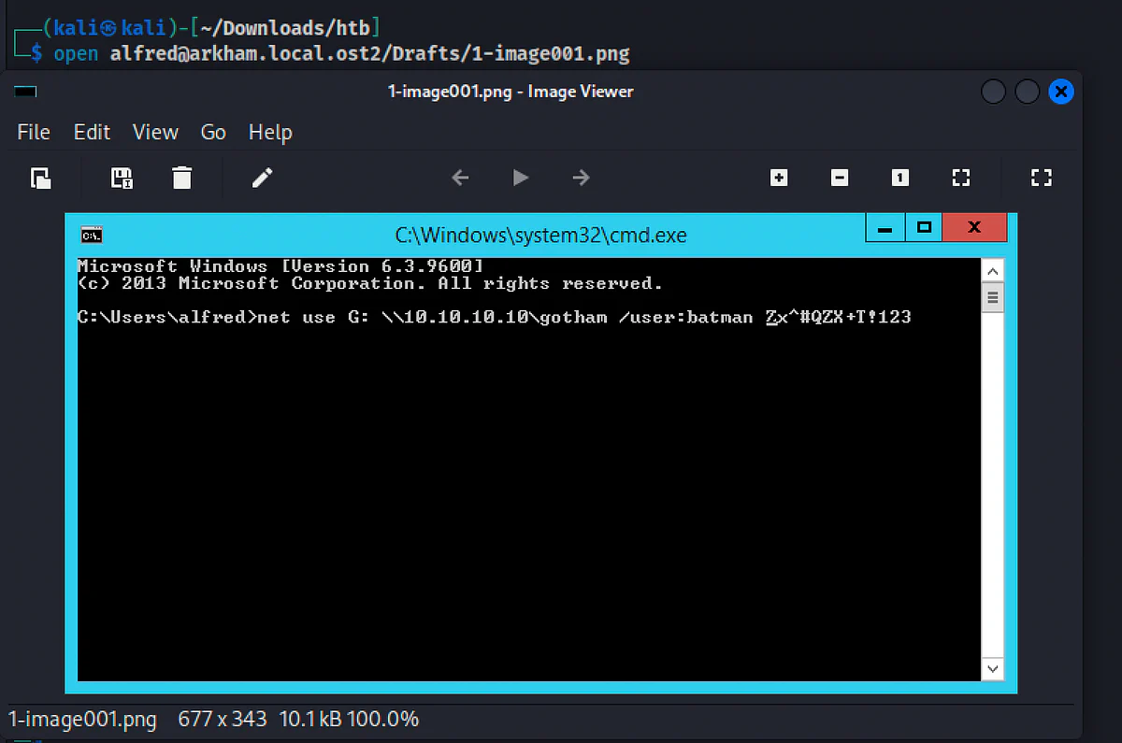This screenshot has width=1122, height=743.
Task: Toggle fullscreen mode icon
Action: [1042, 178]
